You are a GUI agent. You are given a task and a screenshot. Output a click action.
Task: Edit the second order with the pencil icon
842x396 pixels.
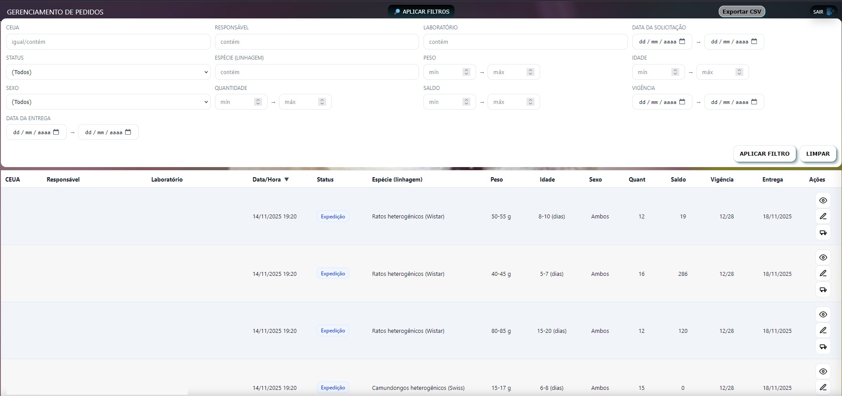pyautogui.click(x=823, y=273)
